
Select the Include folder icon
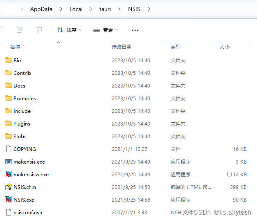pos(9,111)
